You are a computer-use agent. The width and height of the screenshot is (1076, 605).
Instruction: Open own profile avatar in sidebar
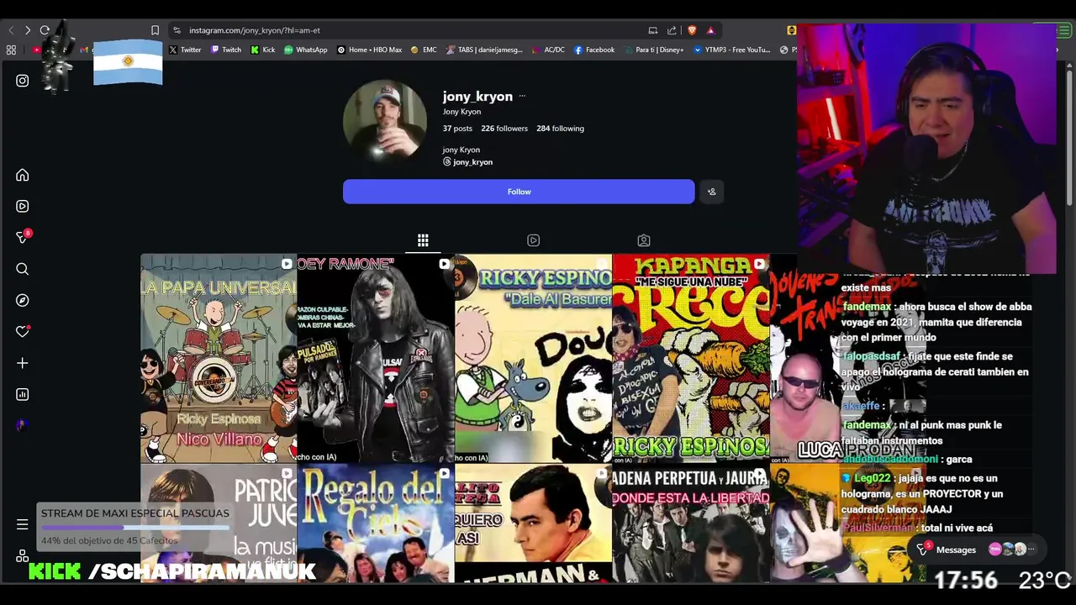click(23, 425)
